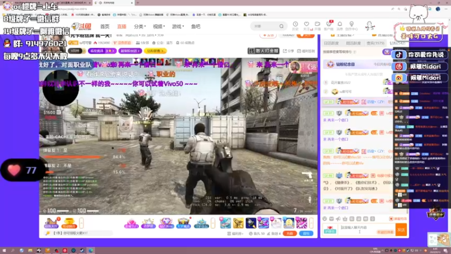Image resolution: width=451 pixels, height=254 pixels.
Task: Open Windows Start button on taskbar
Action: tap(4, 250)
